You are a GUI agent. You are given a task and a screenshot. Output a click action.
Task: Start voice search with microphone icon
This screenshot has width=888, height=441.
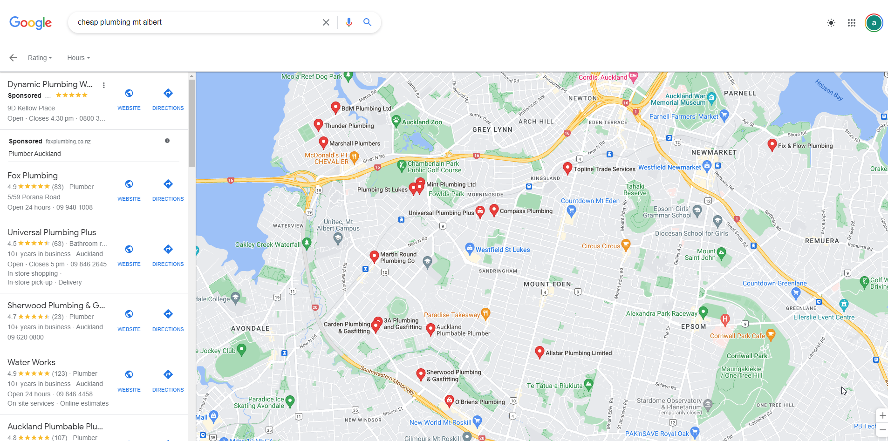pos(349,22)
